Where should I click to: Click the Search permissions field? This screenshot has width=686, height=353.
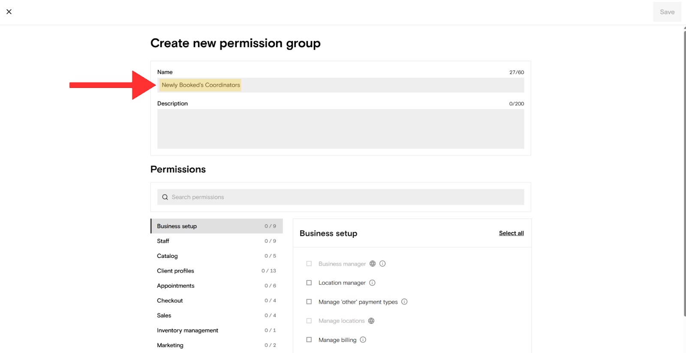pos(343,197)
